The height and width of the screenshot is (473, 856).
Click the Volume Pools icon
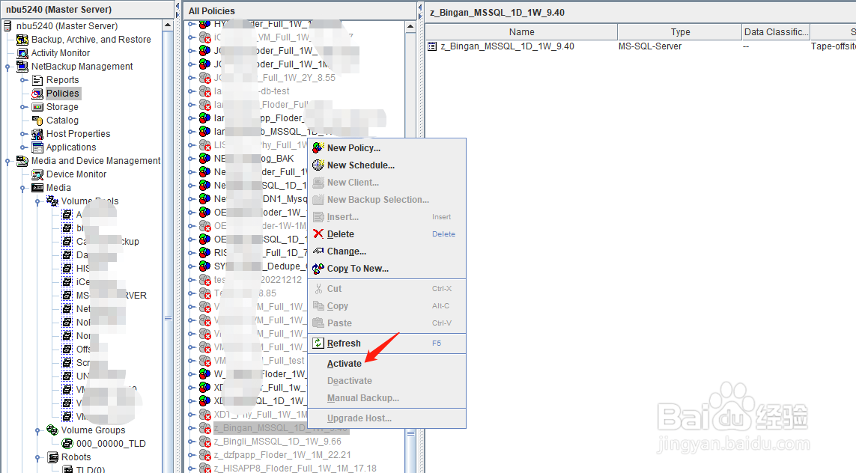click(x=52, y=201)
